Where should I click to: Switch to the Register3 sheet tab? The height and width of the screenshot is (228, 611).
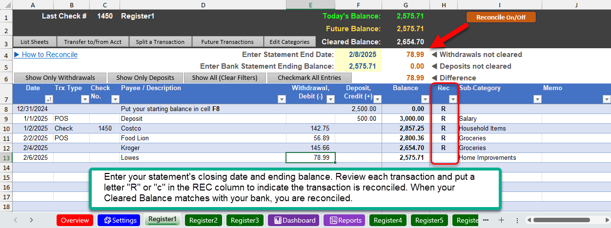(x=244, y=220)
